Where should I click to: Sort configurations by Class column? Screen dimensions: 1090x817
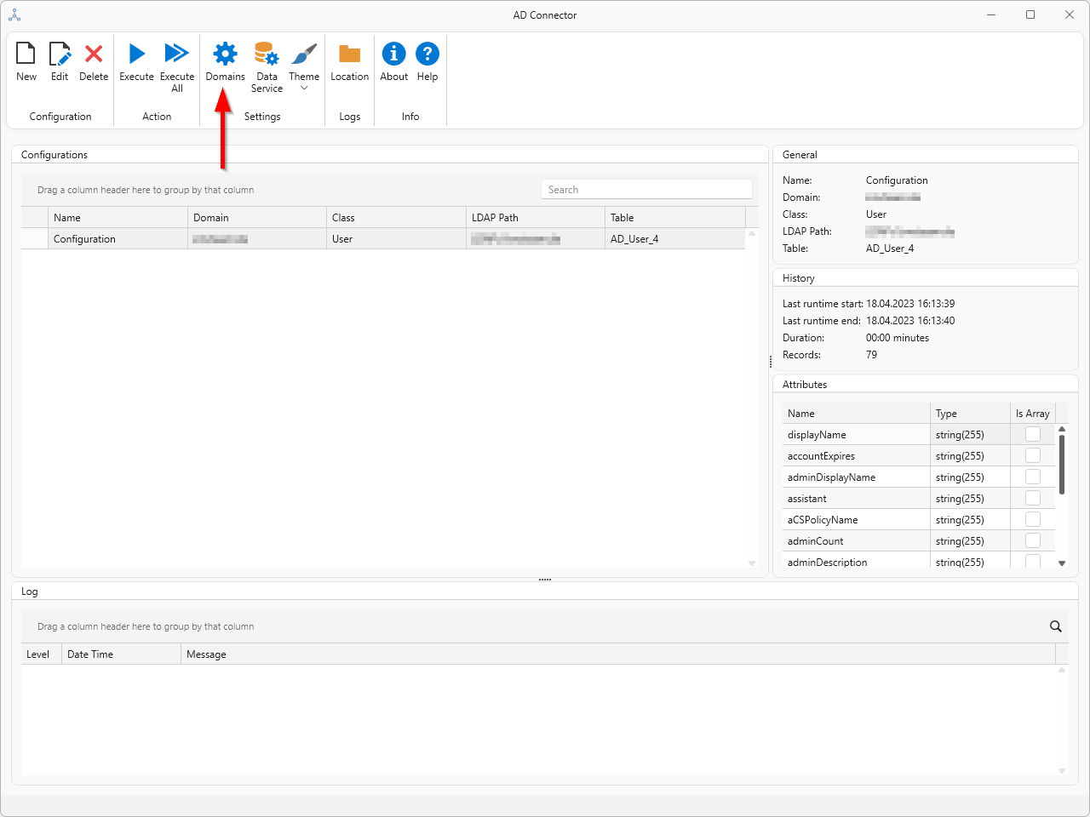(396, 218)
